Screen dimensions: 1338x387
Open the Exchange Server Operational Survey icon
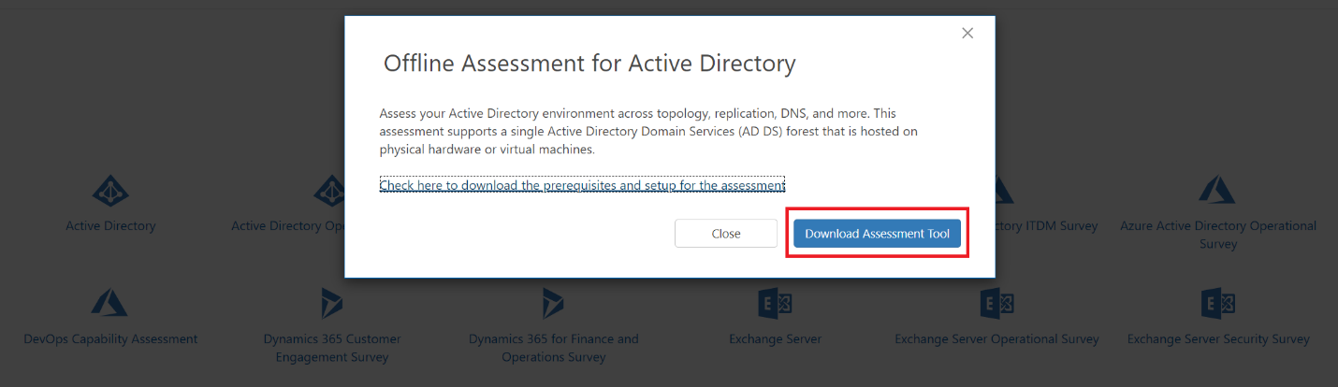[x=997, y=303]
